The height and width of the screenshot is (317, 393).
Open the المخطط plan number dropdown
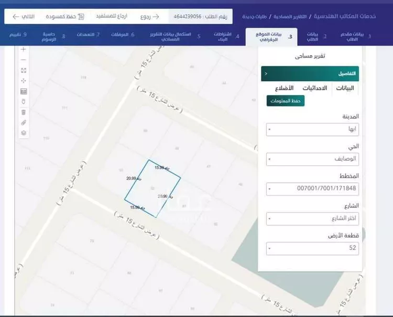pos(313,188)
